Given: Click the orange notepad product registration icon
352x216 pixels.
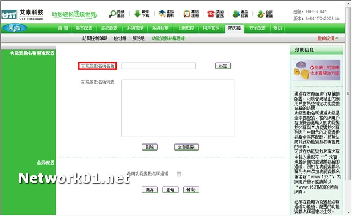Looking at the screenshot, I should pyautogui.click(x=187, y=14).
